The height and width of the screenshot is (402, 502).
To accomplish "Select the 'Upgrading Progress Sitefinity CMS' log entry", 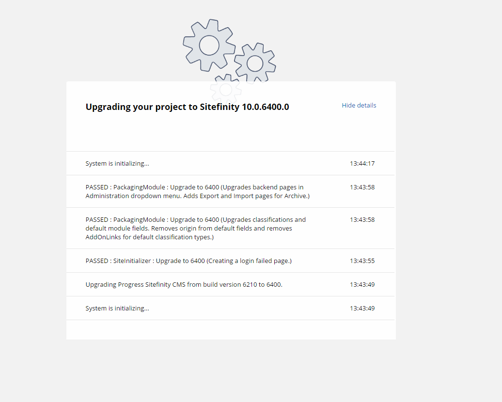I will (x=184, y=285).
